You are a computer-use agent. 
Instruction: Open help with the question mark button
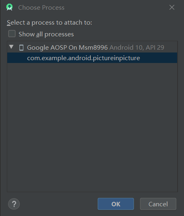(x=14, y=204)
